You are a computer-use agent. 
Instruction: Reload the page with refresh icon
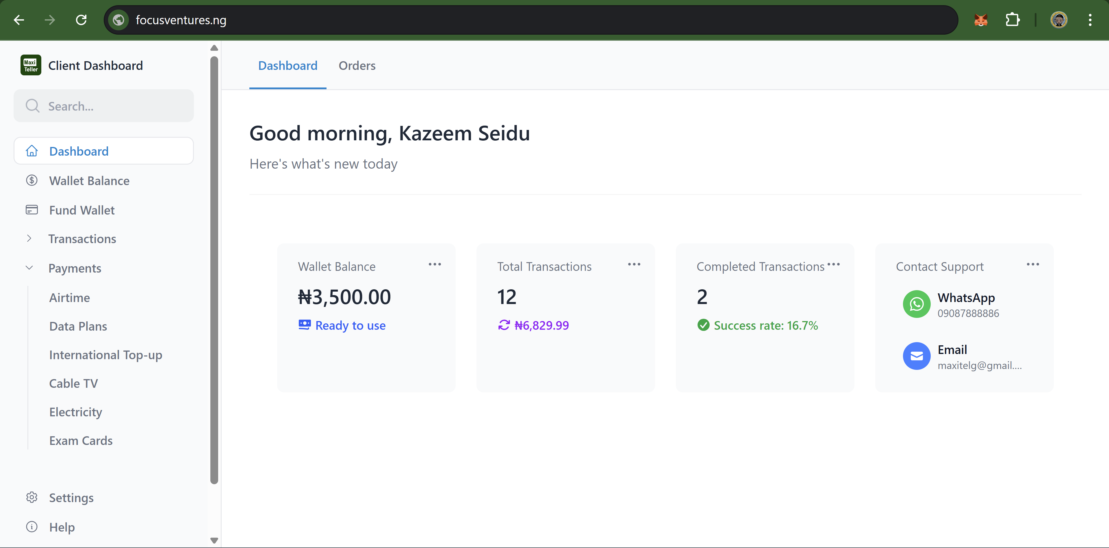coord(81,20)
